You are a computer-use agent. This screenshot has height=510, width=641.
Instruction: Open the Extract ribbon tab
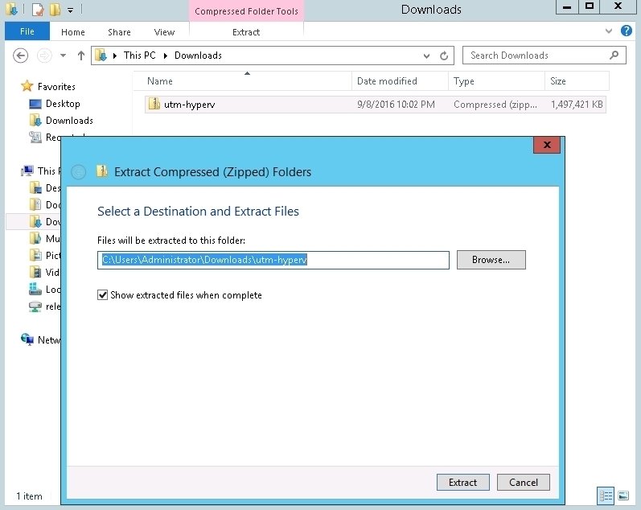pos(246,32)
